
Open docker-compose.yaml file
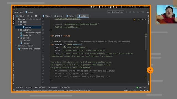tap(31, 33)
